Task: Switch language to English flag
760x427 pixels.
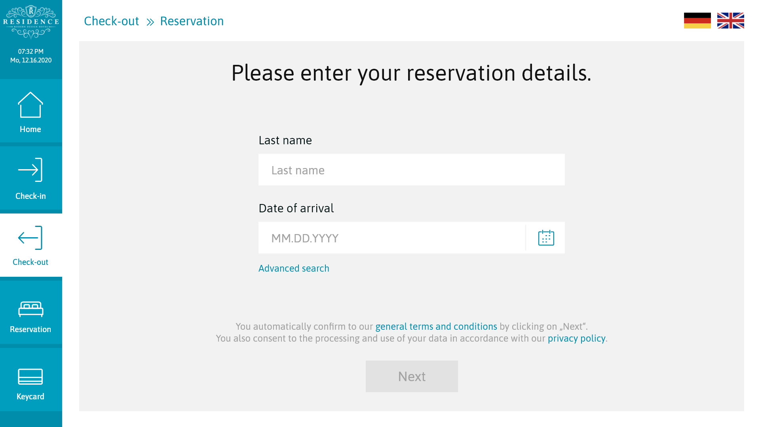Action: [x=730, y=21]
